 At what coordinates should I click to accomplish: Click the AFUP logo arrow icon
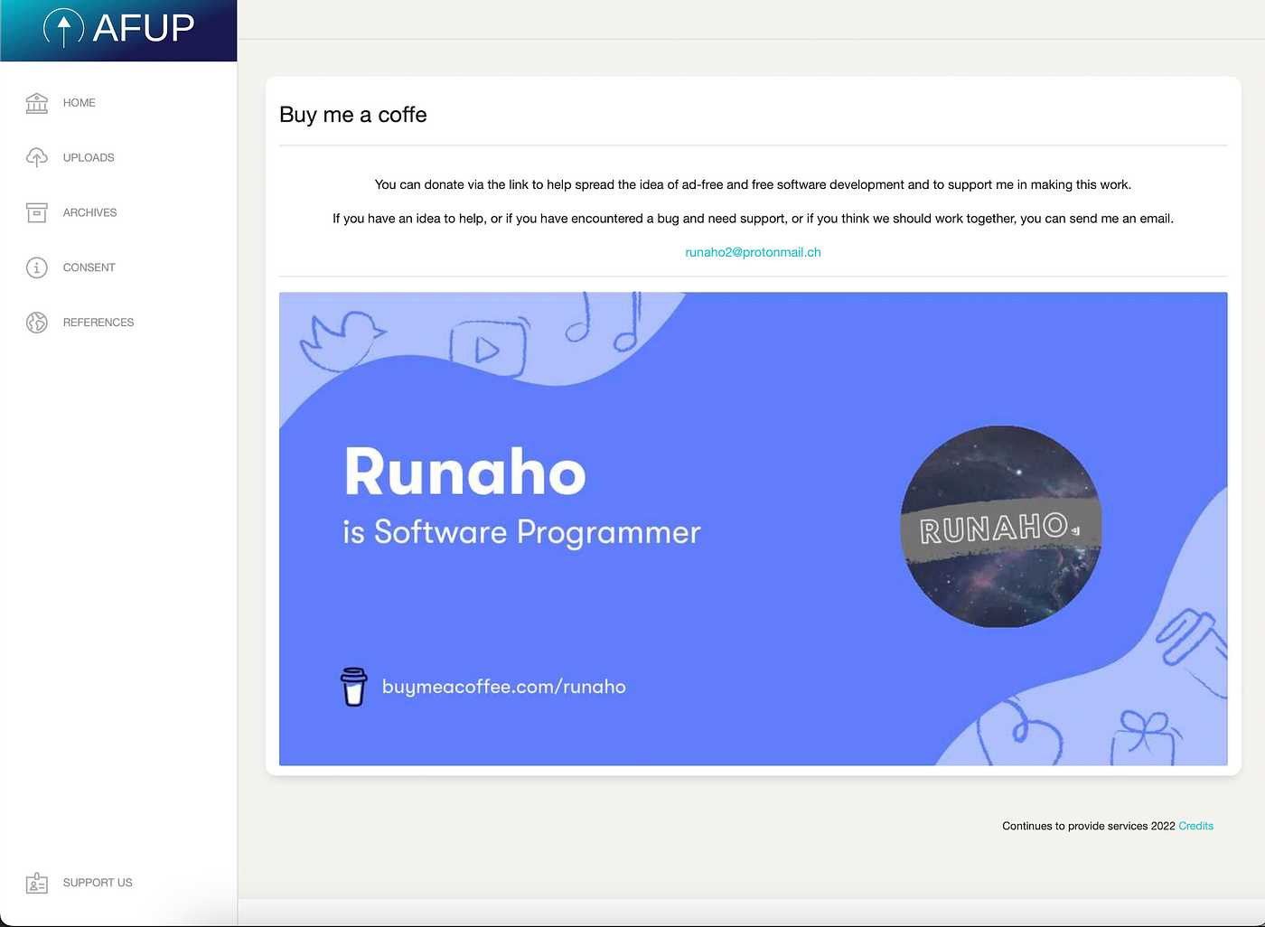[63, 28]
